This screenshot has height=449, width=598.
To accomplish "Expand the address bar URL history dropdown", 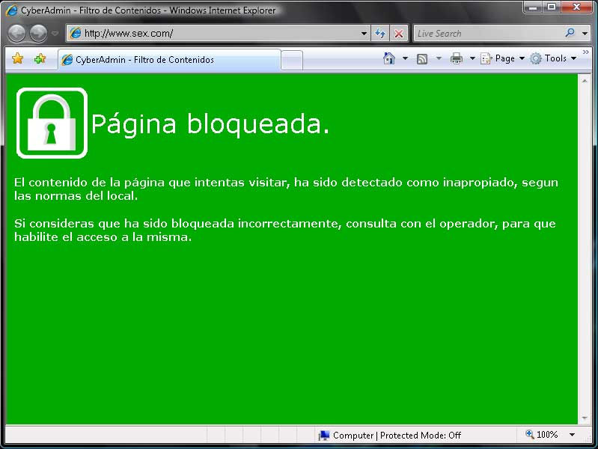I will click(364, 34).
